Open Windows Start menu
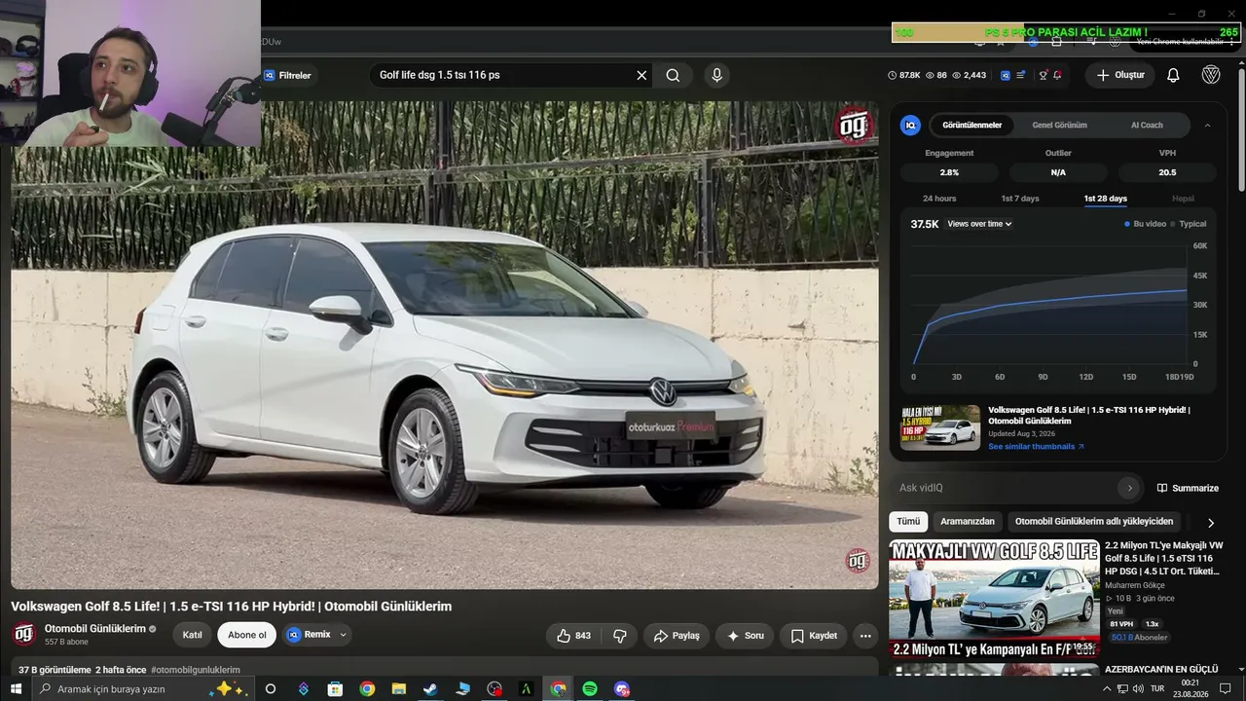The width and height of the screenshot is (1246, 701). pos(16,689)
